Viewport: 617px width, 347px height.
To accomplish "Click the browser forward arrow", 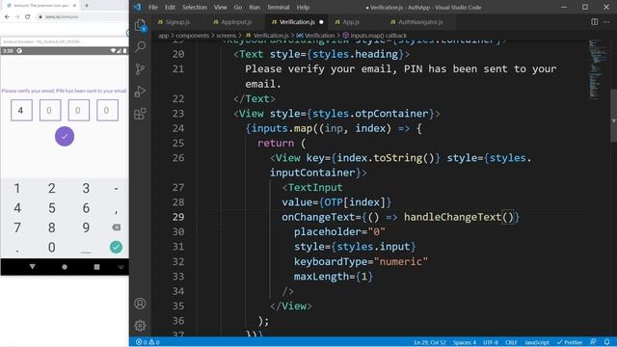I will (x=17, y=16).
